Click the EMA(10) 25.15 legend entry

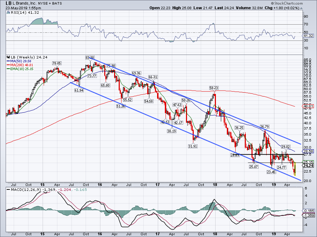pos(20,69)
